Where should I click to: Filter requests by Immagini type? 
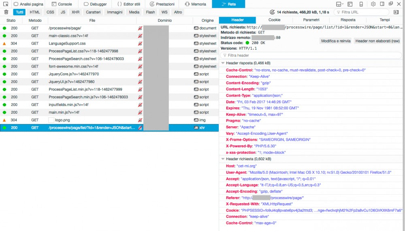pos(115,12)
